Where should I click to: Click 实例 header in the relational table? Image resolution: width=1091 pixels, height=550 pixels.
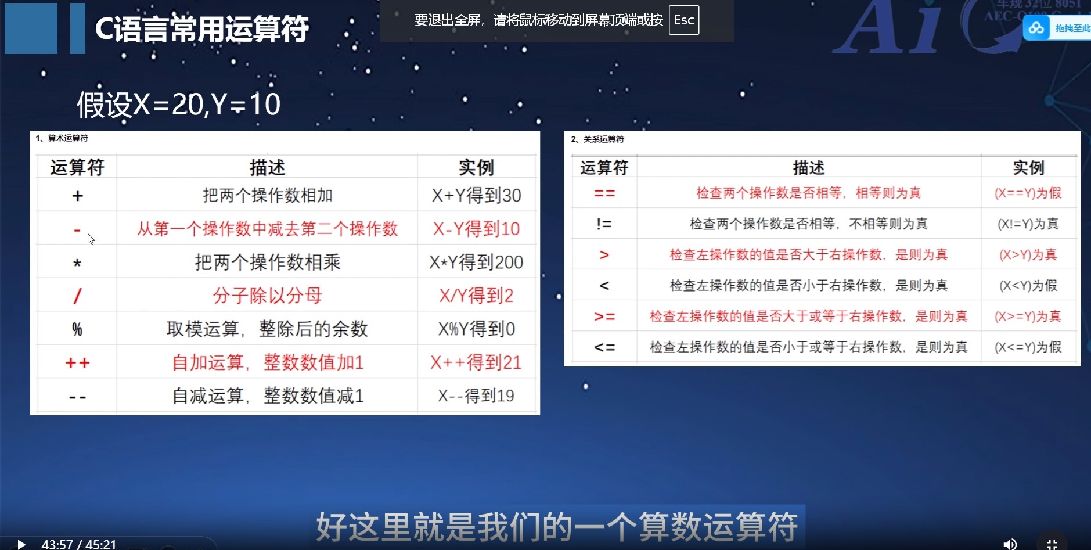click(x=1028, y=168)
